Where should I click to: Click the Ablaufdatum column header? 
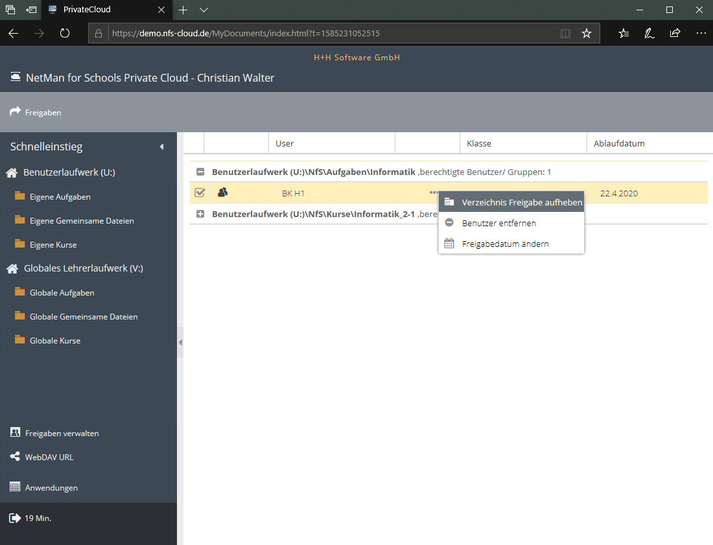tap(649, 143)
